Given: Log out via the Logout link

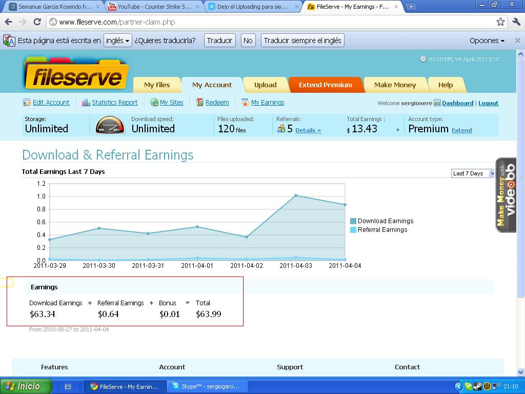Looking at the screenshot, I should 489,103.
